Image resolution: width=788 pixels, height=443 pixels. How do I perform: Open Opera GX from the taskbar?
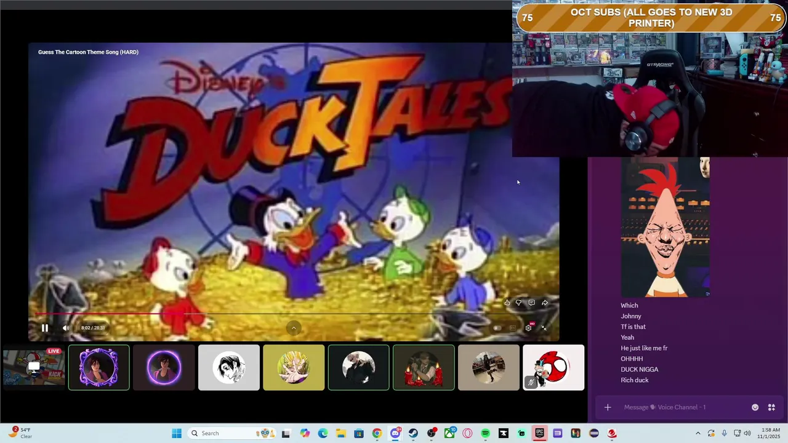click(467, 433)
